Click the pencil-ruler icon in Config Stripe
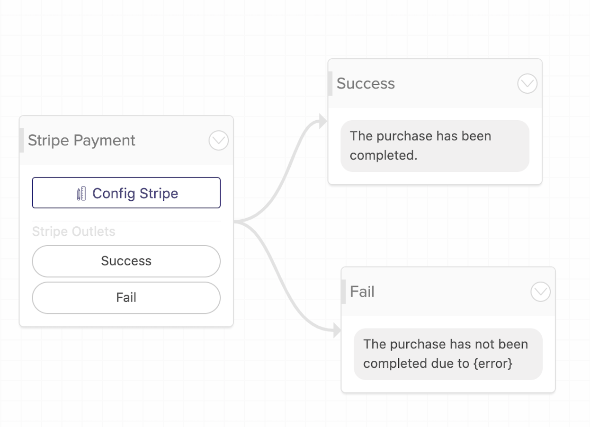Image resolution: width=590 pixels, height=427 pixels. click(x=81, y=194)
